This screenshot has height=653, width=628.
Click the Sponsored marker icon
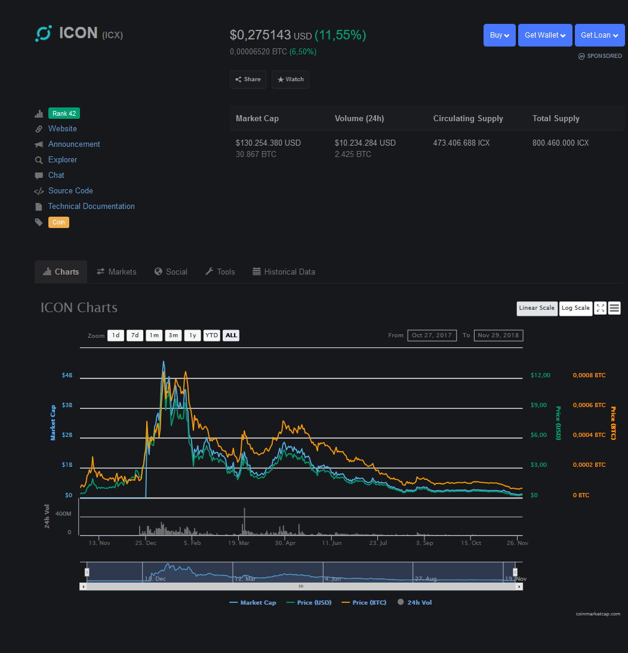[x=581, y=56]
